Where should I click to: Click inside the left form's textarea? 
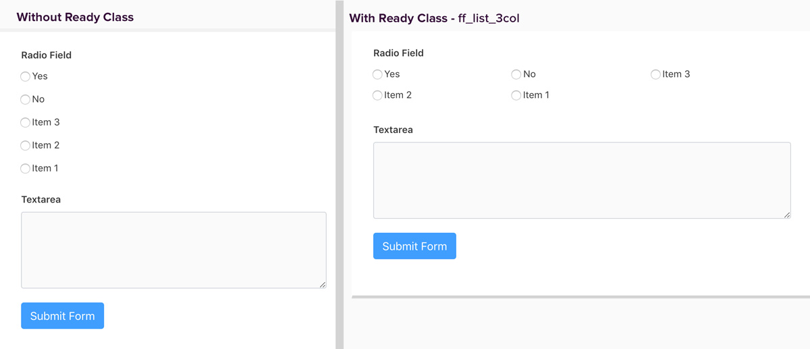(x=173, y=250)
